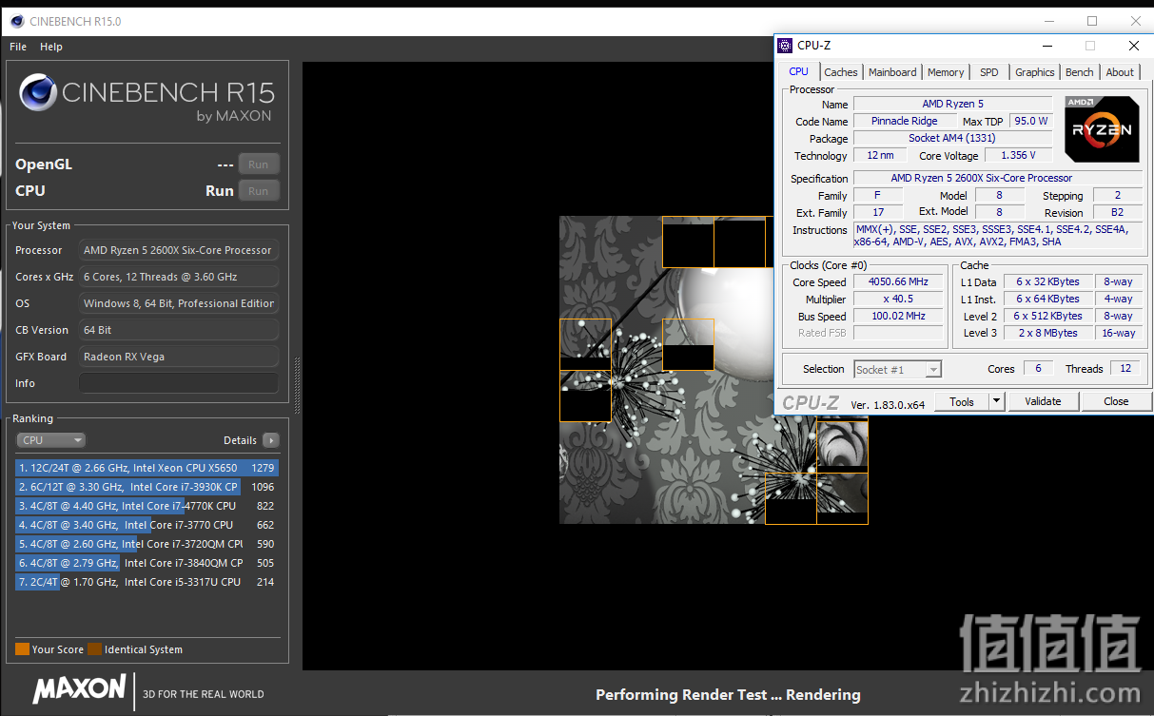Click the Name value 'AMD Ryzen 5'
Viewport: 1154px width, 716px height.
click(x=952, y=104)
